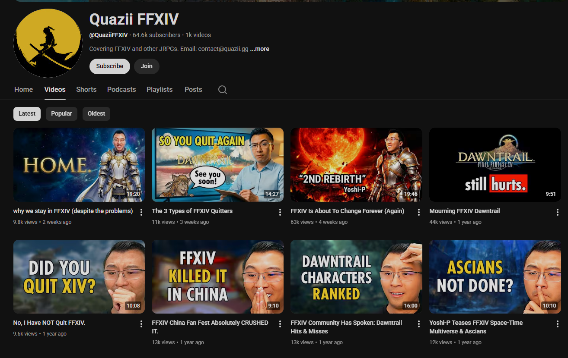Click the 'Covering FFXIV and other JRPGs' description text
Image resolution: width=568 pixels, height=358 pixels.
point(169,49)
